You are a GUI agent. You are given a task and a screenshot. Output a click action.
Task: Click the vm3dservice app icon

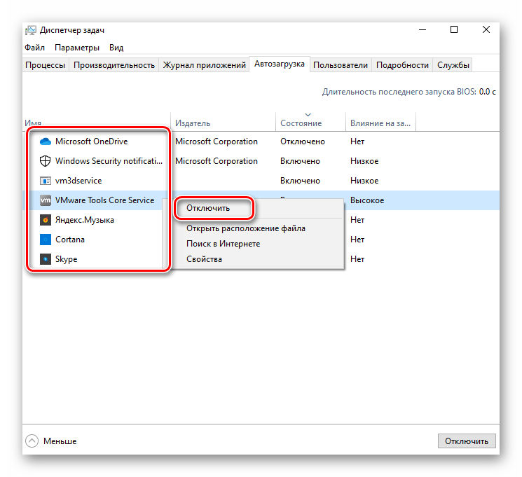[x=46, y=181]
